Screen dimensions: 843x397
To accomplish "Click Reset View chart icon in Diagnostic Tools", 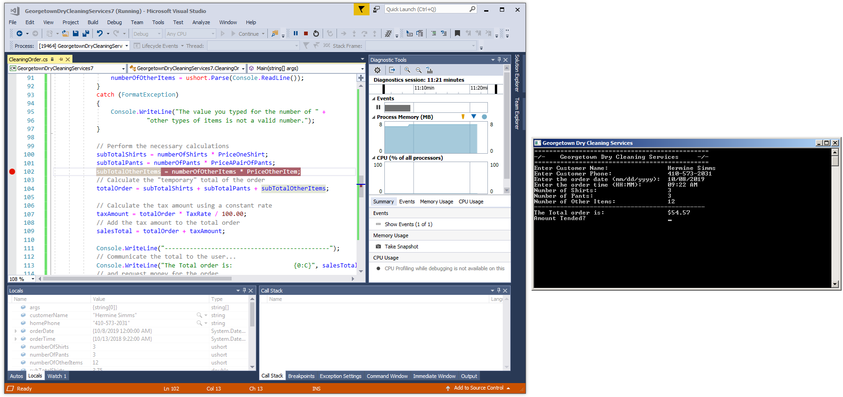I will click(x=429, y=70).
